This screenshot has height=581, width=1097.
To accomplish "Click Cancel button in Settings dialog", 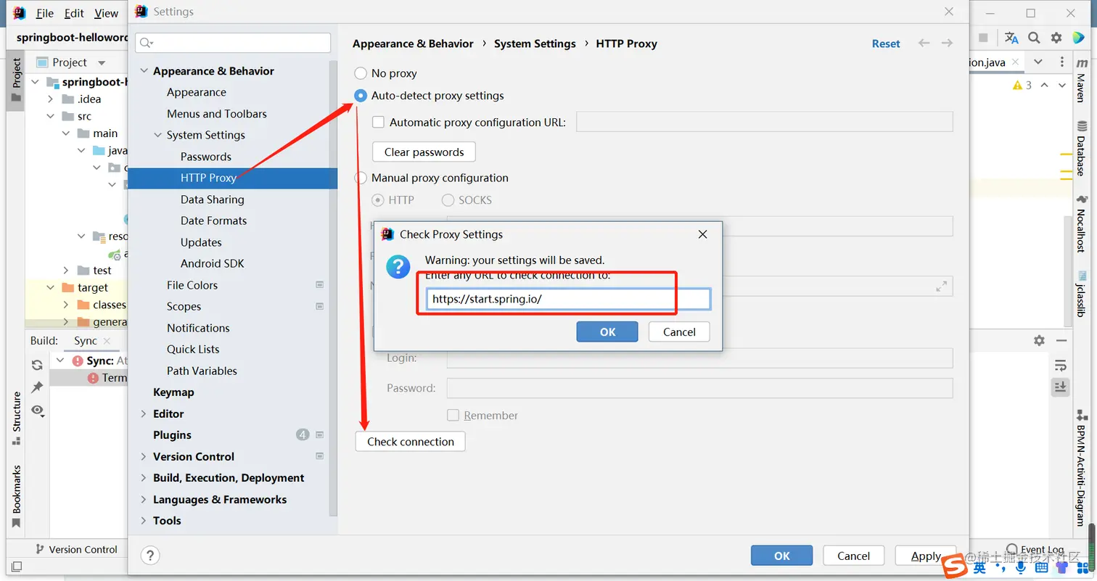I will (853, 556).
